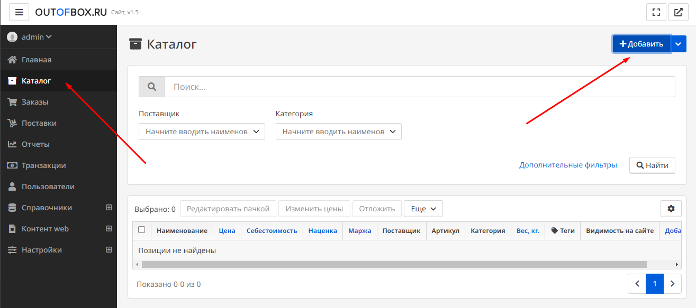Click the Поставщик column header
This screenshot has height=308, width=696.
(401, 231)
